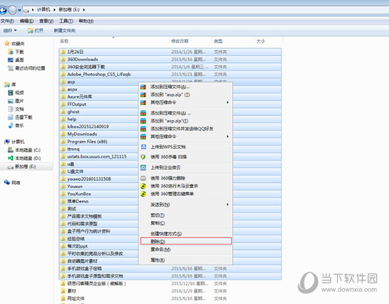Open the 文件(F) menu

pos(7,21)
